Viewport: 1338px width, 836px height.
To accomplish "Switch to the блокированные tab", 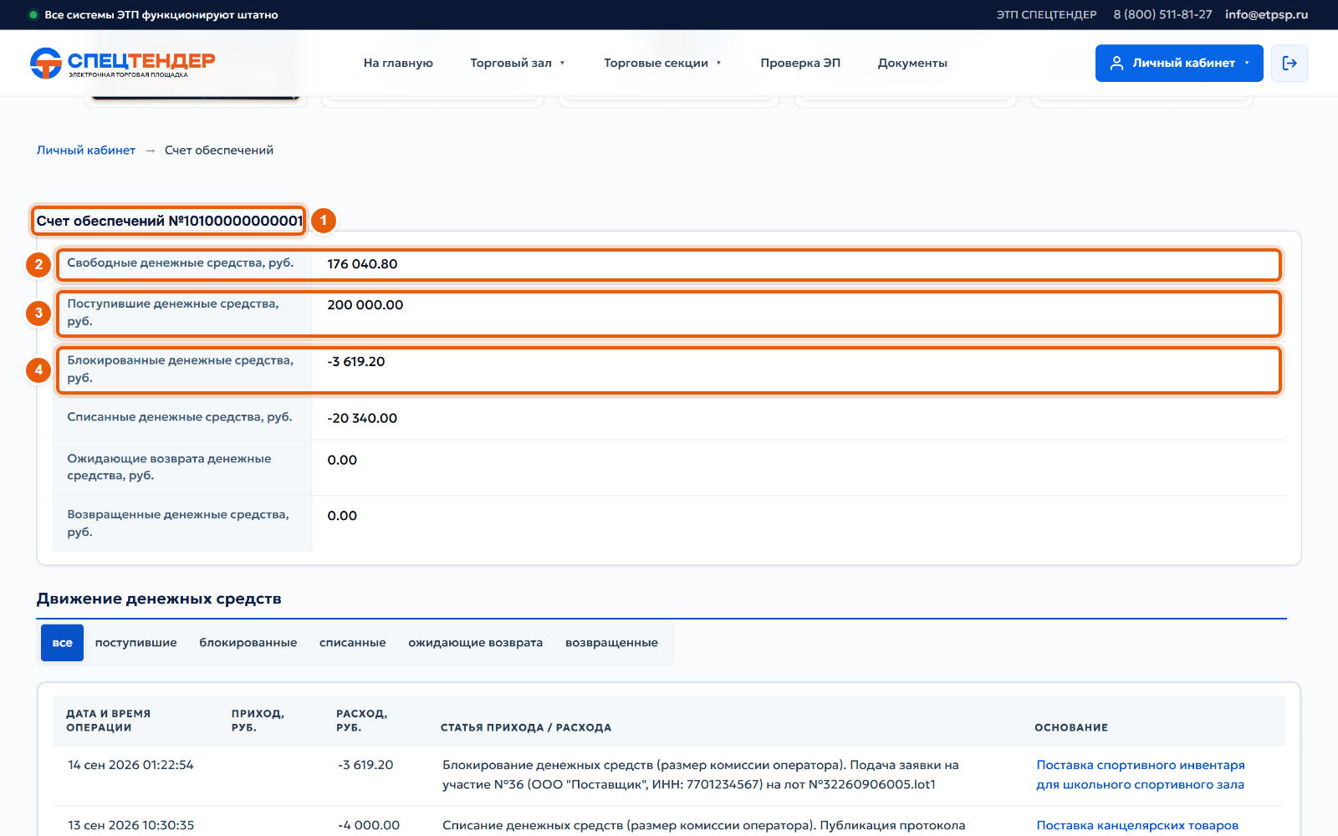I will [x=248, y=643].
